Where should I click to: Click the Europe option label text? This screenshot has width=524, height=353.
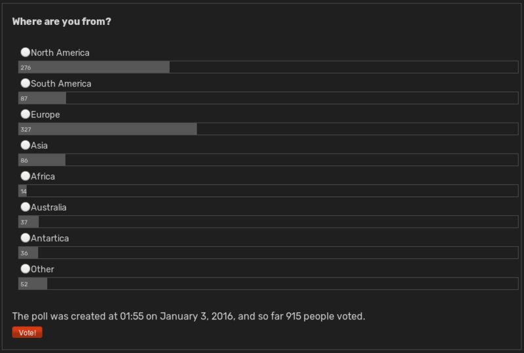pos(45,115)
